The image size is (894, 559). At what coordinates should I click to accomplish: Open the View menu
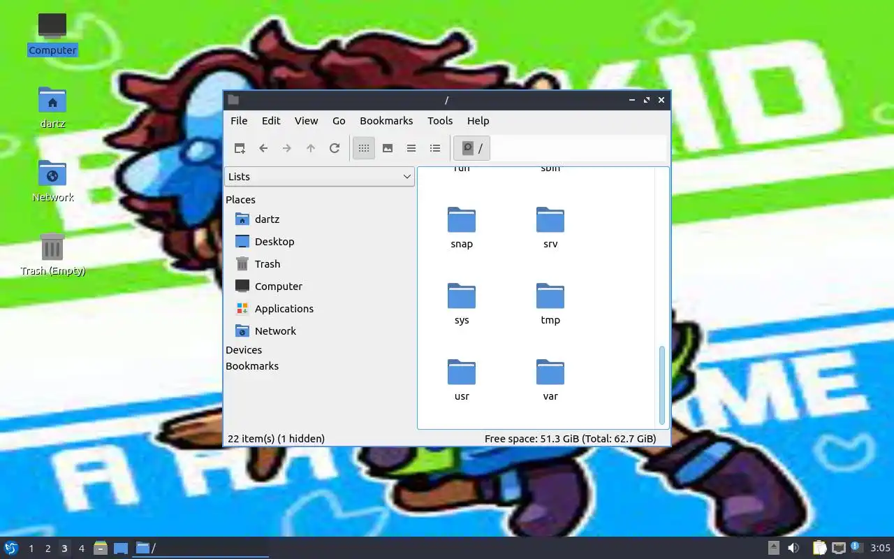[x=306, y=121]
